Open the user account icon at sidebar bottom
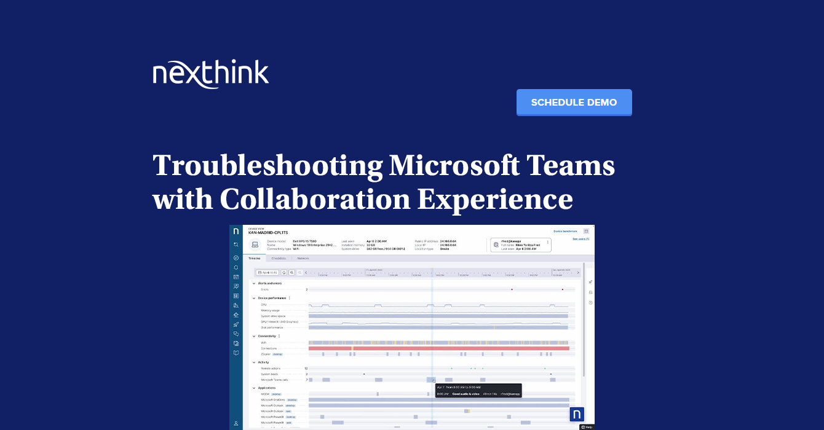The image size is (824, 430). [x=236, y=423]
